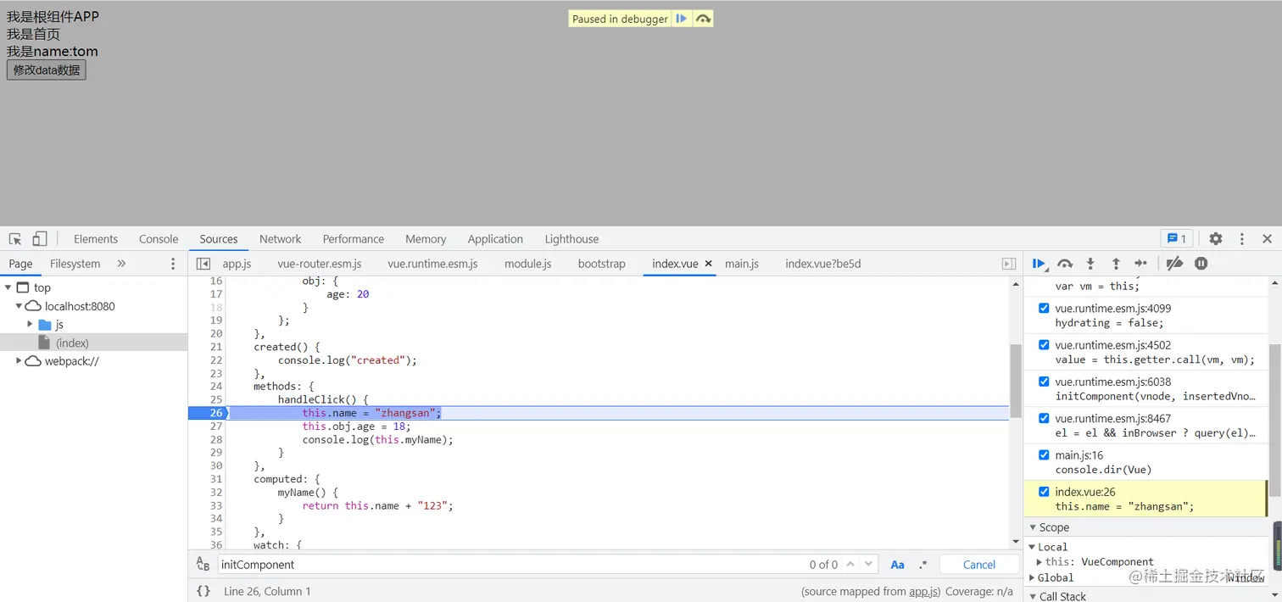Close the DevTools panel

coord(1267,239)
